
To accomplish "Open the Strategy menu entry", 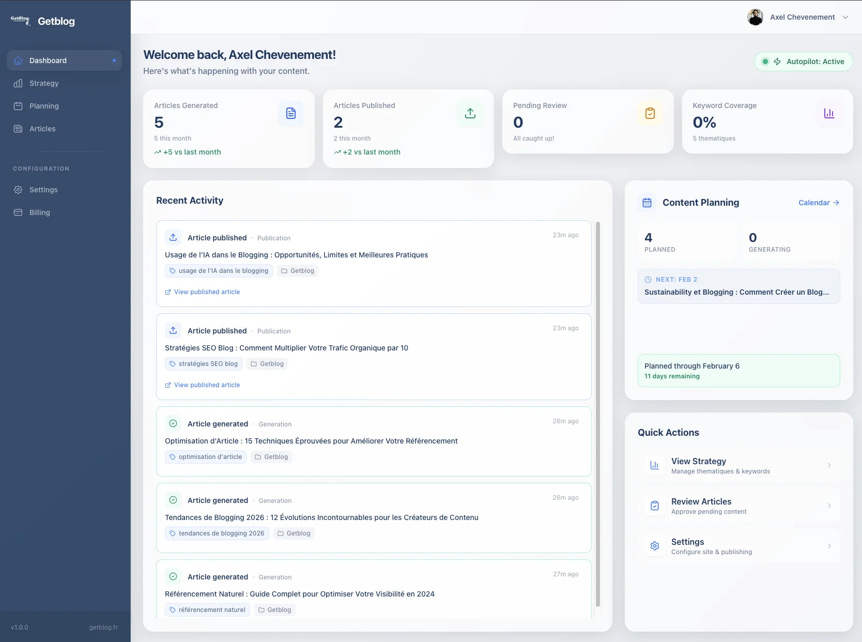I will [x=43, y=83].
